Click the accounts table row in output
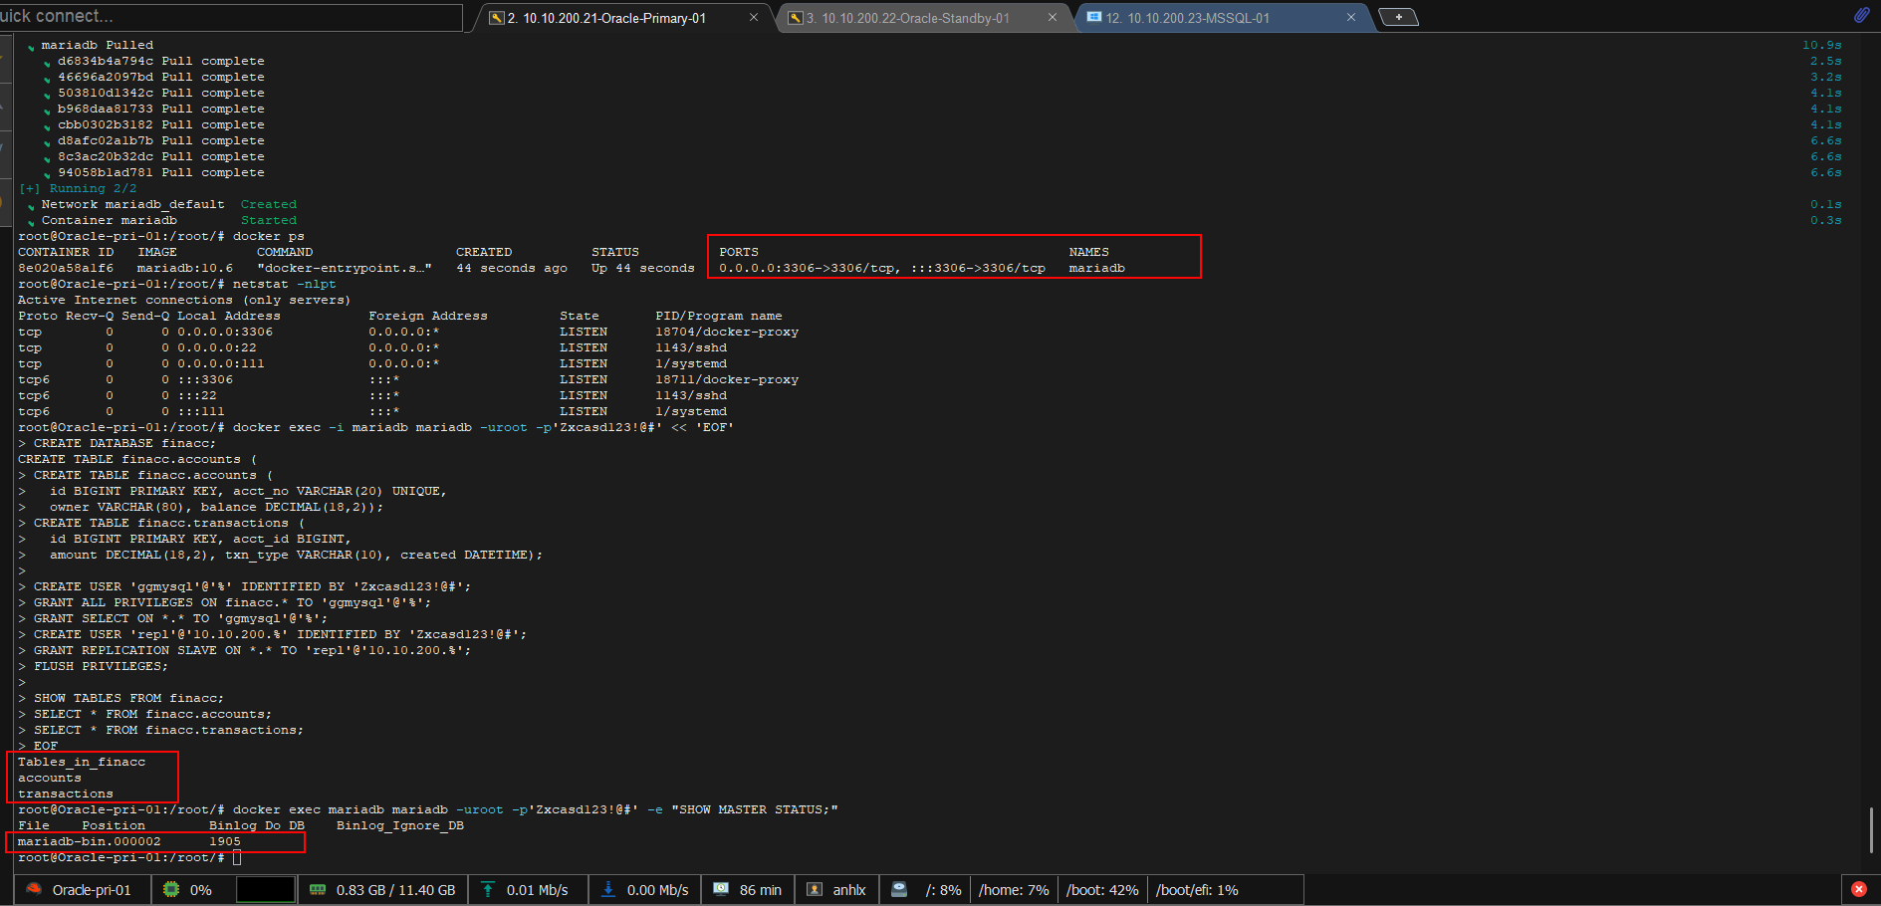 click(50, 778)
